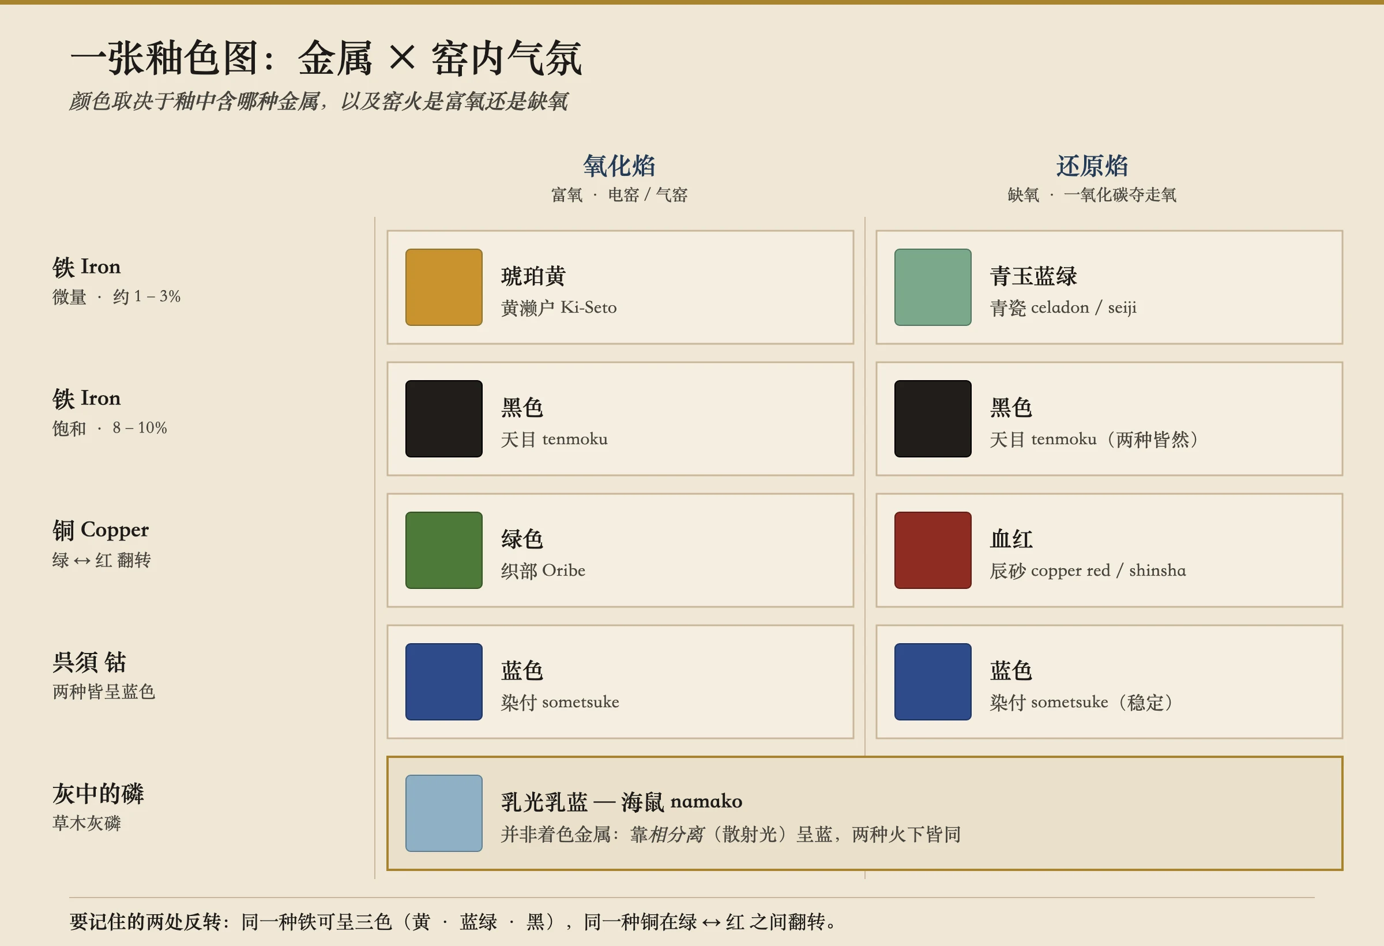Click the main heading 一张釉色图：金属 × 窑内气氛

(326, 58)
